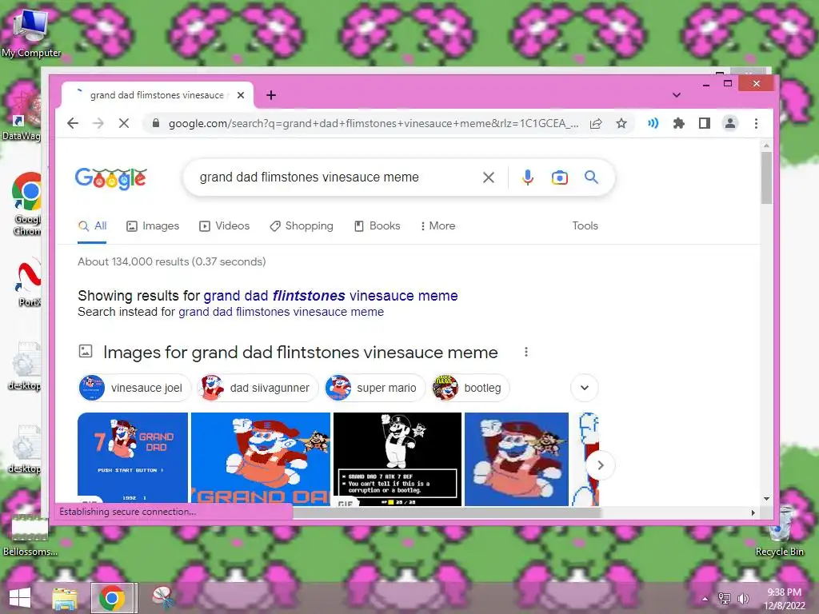This screenshot has width=819, height=614.
Task: Open the volume speaker tray icon
Action: [743, 598]
